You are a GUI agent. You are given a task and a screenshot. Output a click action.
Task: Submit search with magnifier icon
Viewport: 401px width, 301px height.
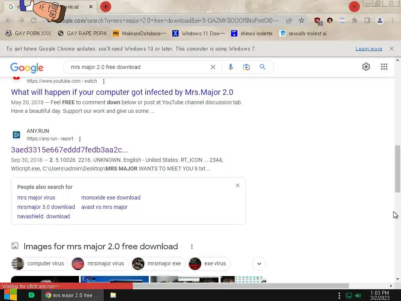click(262, 67)
